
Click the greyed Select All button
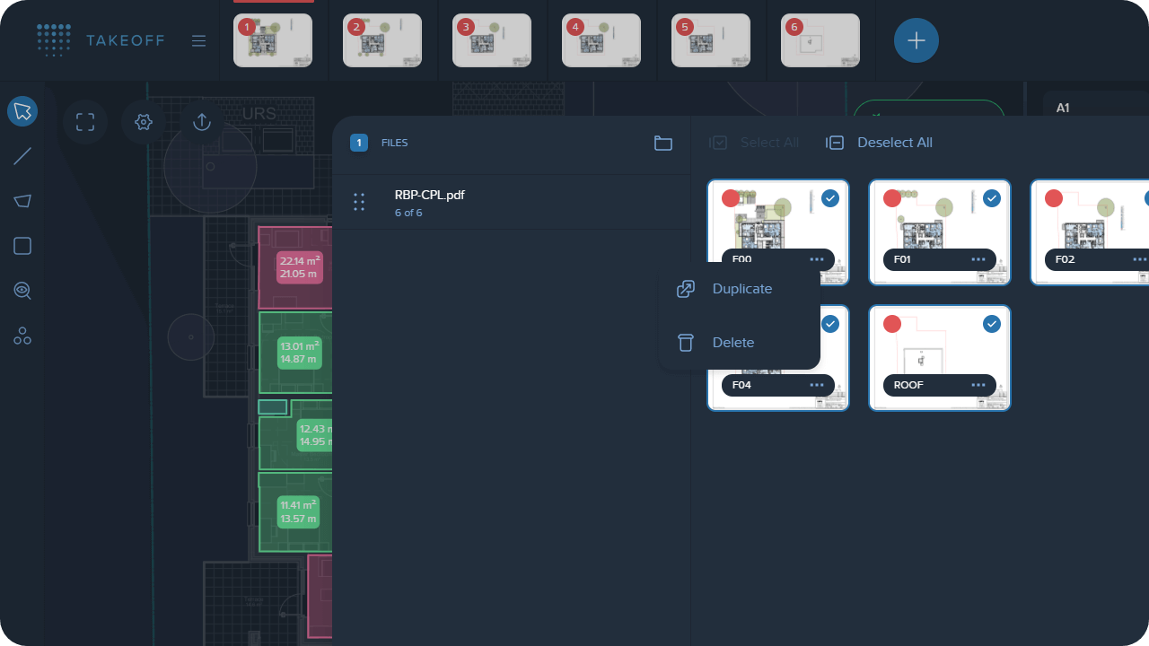tap(754, 143)
